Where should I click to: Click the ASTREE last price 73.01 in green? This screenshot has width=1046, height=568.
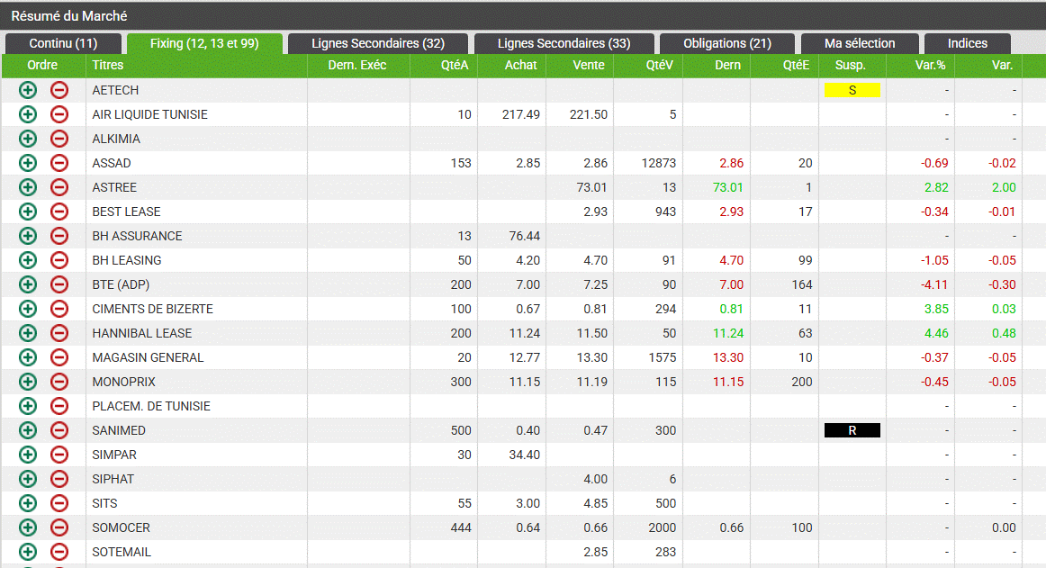pos(728,187)
